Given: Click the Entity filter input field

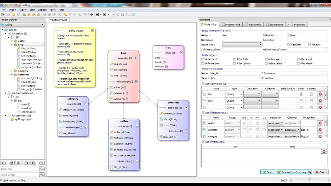Looking at the screenshot, I should tap(19, 169).
